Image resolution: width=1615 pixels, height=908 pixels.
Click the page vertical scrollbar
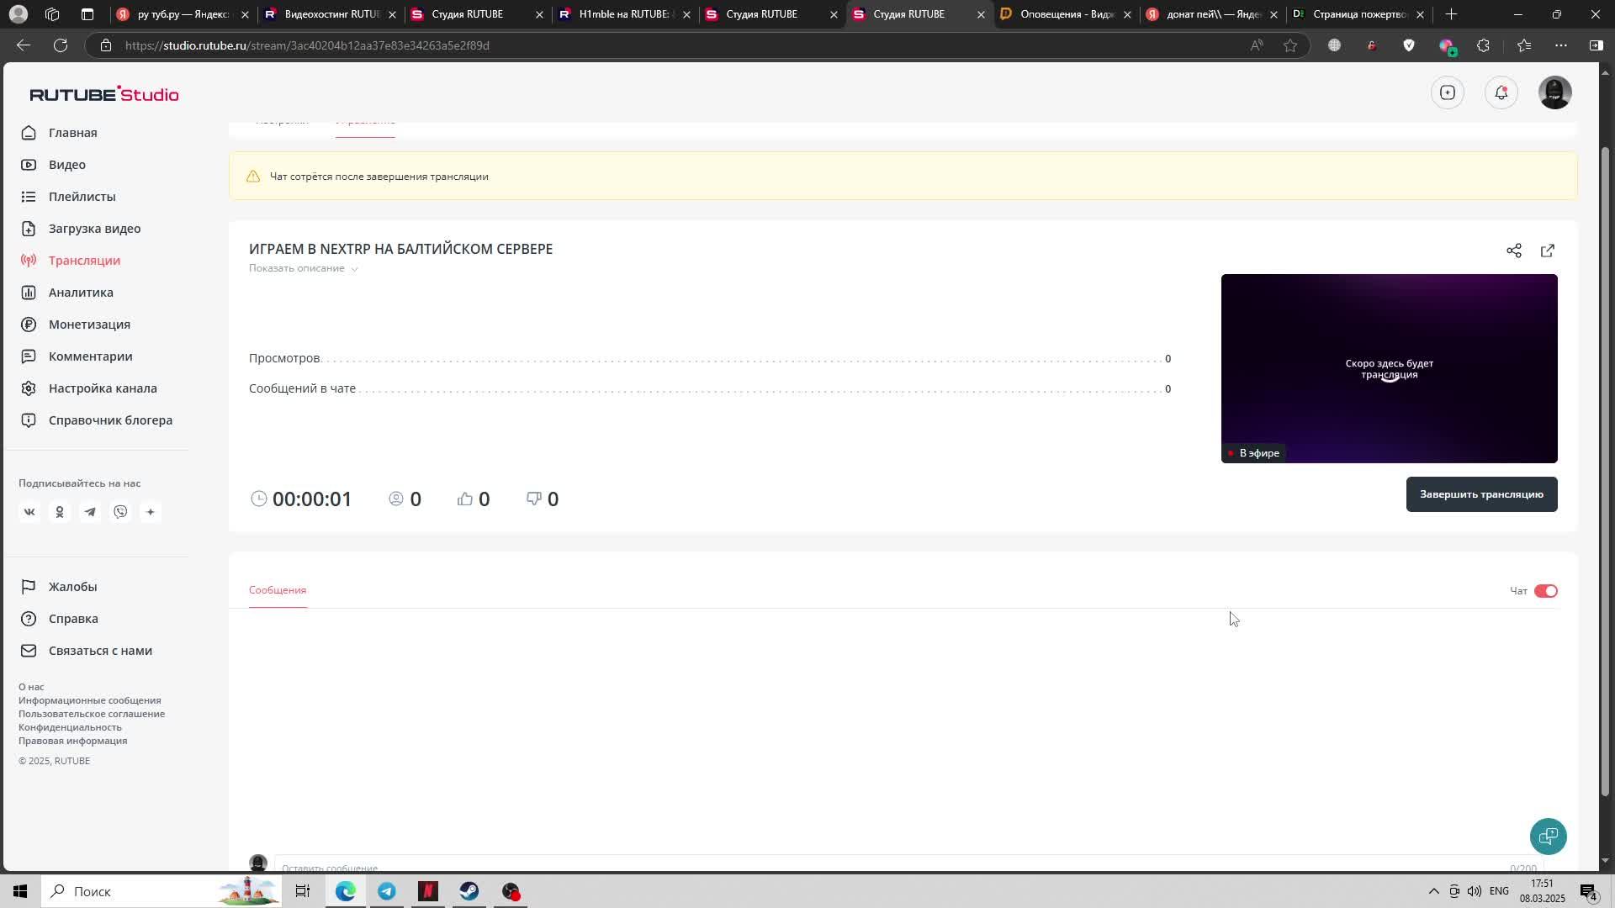(x=1605, y=471)
